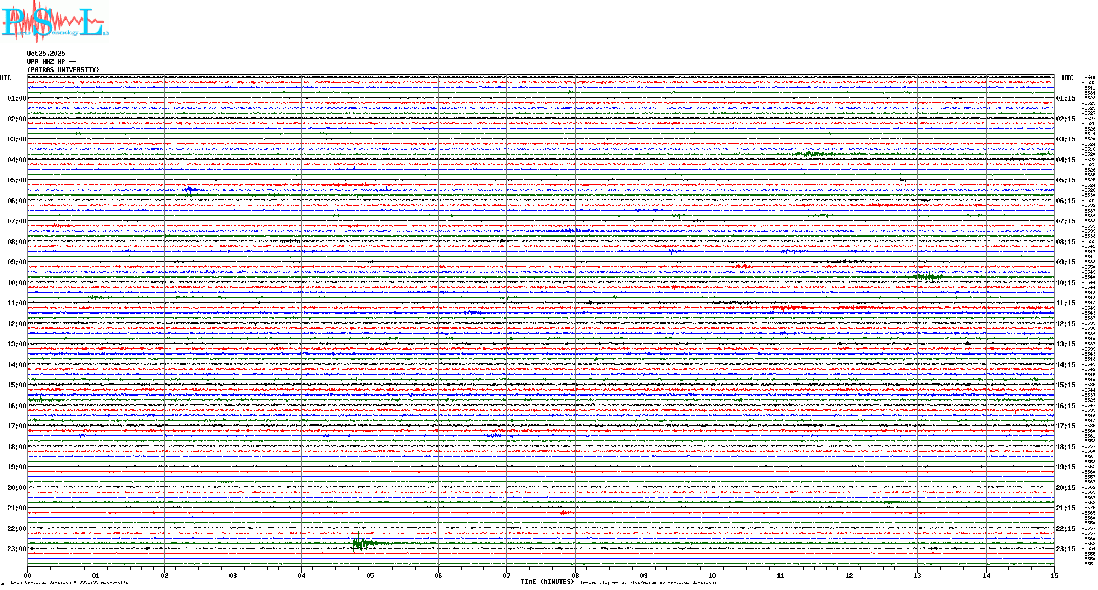Click the left UTC axis label
Viewport: 1098px width, 590px height.
pyautogui.click(x=5, y=78)
